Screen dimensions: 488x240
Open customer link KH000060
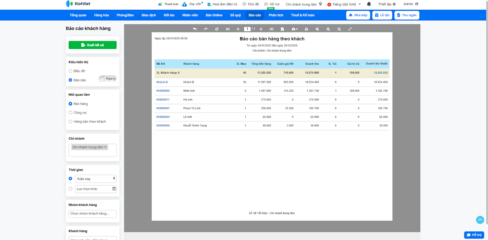163,91
